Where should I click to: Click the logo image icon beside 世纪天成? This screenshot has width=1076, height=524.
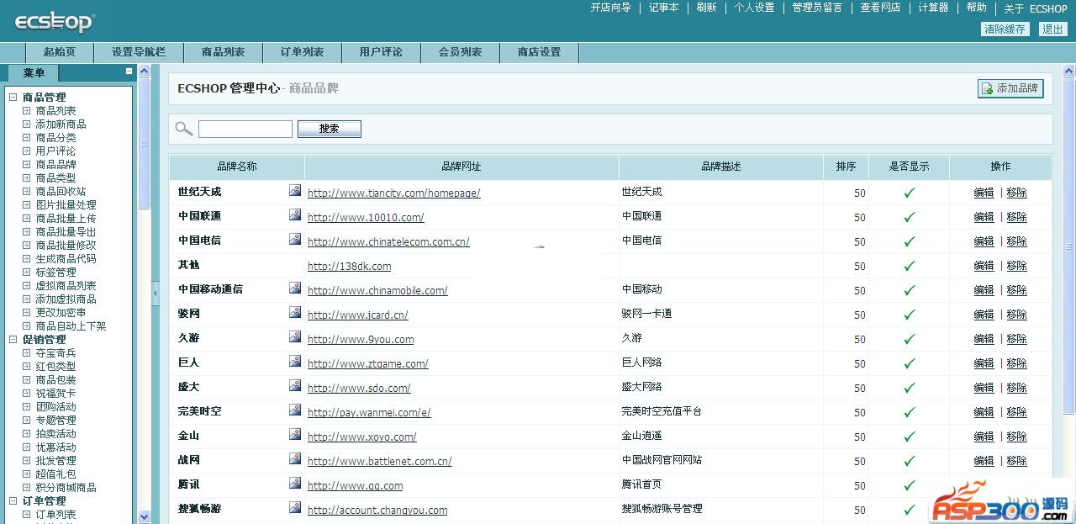[294, 191]
